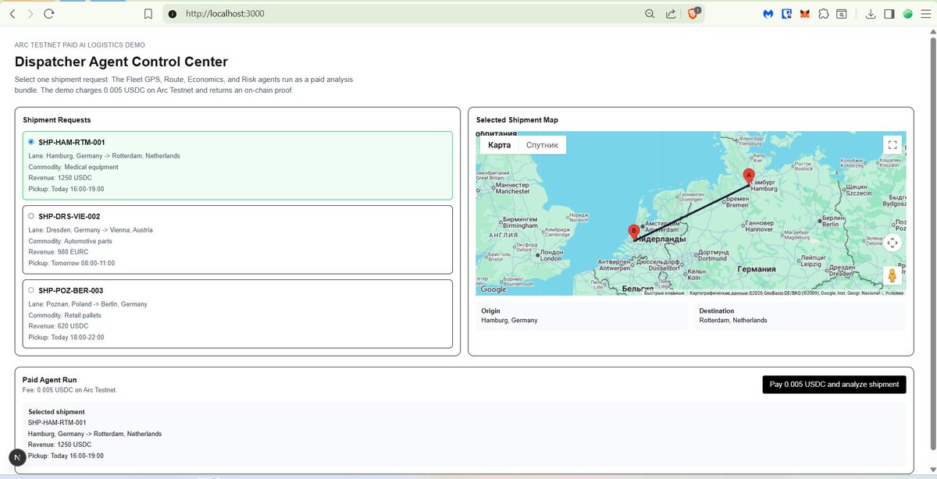The height and width of the screenshot is (479, 937).
Task: Click the tab search window icon
Action: 843,13
